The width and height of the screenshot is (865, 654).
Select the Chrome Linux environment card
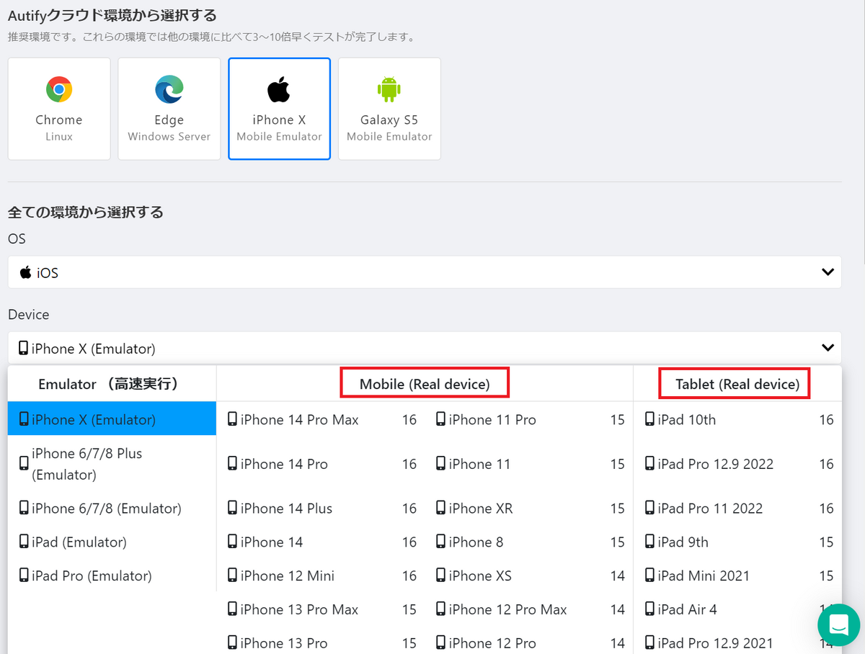[59, 109]
